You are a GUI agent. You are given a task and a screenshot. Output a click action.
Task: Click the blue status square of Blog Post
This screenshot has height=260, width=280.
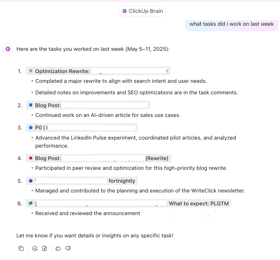click(31, 105)
